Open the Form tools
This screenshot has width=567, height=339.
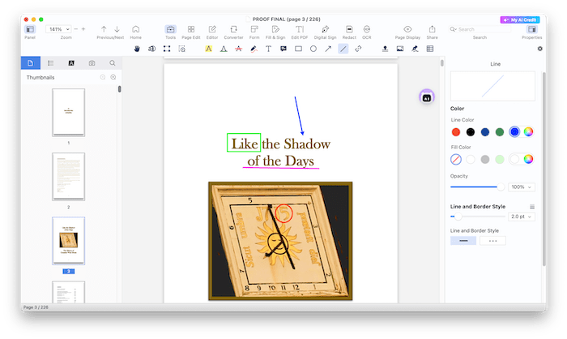(x=254, y=32)
